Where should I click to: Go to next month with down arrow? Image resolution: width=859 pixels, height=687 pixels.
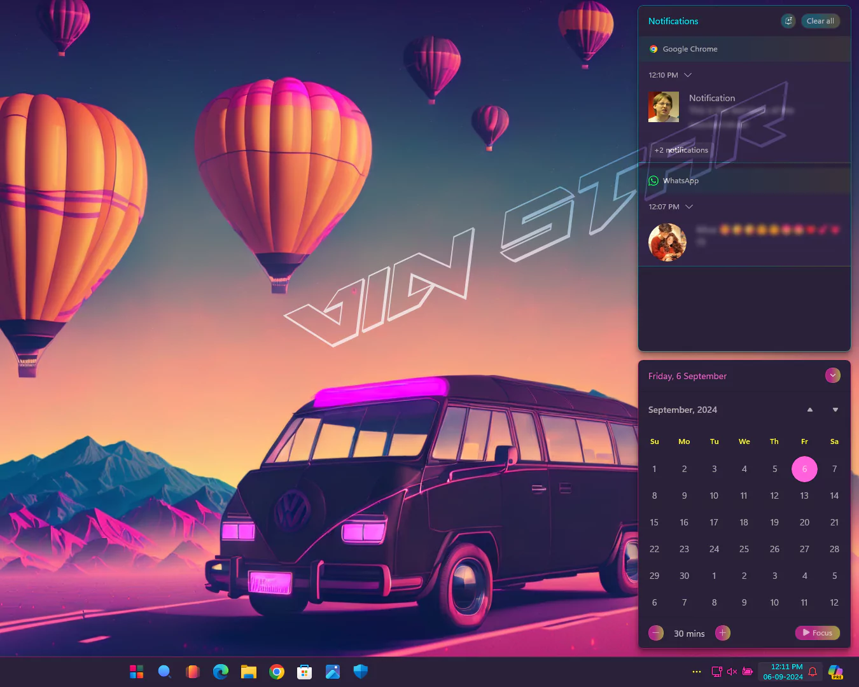tap(835, 410)
